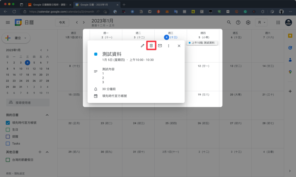
Task: Toggle the 領先時代官方帳號 calendar checkbox
Action: point(8,123)
